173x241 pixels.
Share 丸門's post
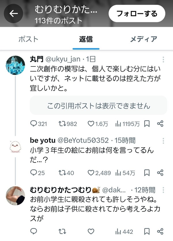(x=160, y=124)
